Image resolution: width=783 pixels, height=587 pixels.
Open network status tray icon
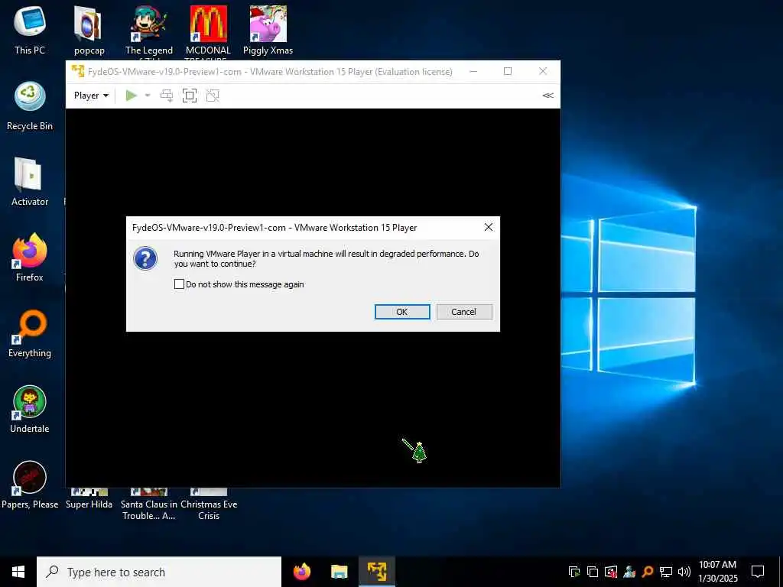point(666,572)
